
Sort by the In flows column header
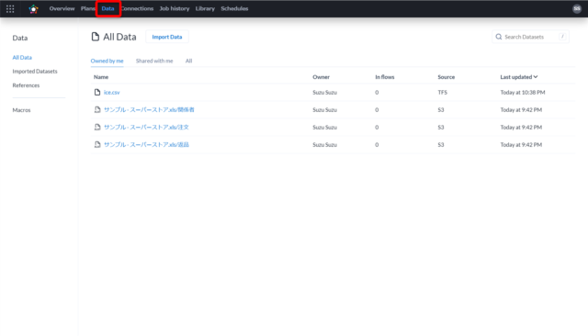tap(385, 77)
